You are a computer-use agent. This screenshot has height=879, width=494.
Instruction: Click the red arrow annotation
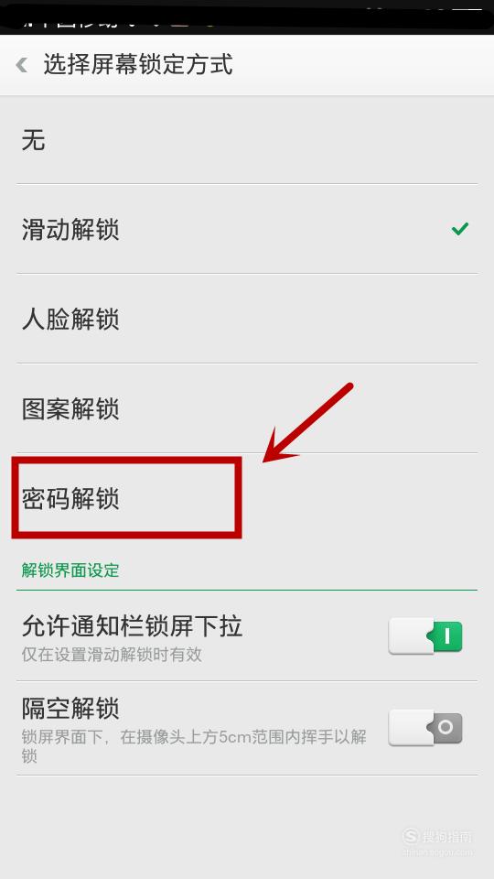pyautogui.click(x=307, y=423)
